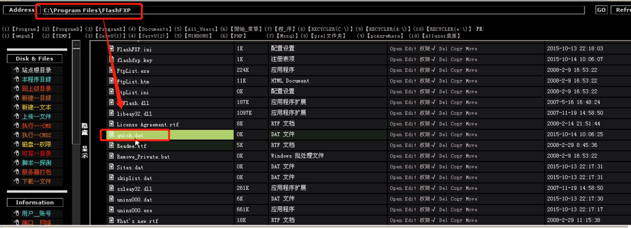Click the mouse icon beside 执行---CMD
Viewport: 631px width, 228px height.
tap(17, 126)
